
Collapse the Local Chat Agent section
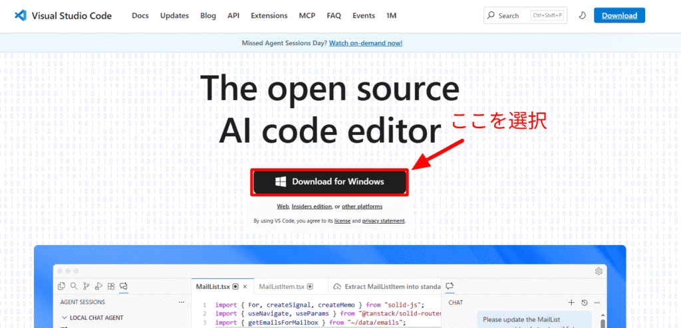point(65,317)
